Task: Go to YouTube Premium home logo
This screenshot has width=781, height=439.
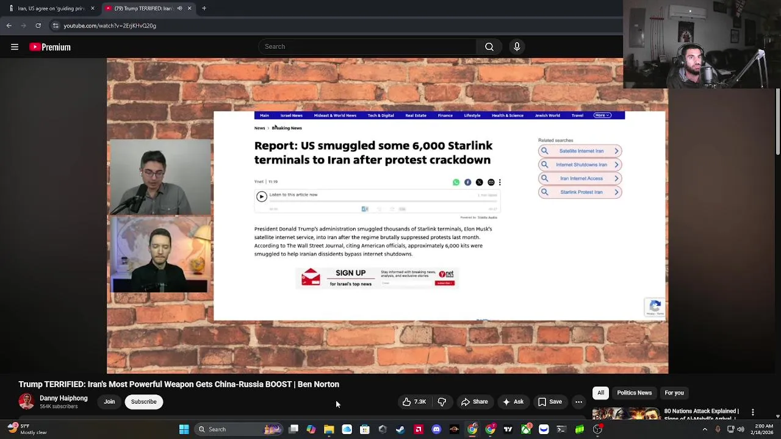Action: (x=50, y=47)
